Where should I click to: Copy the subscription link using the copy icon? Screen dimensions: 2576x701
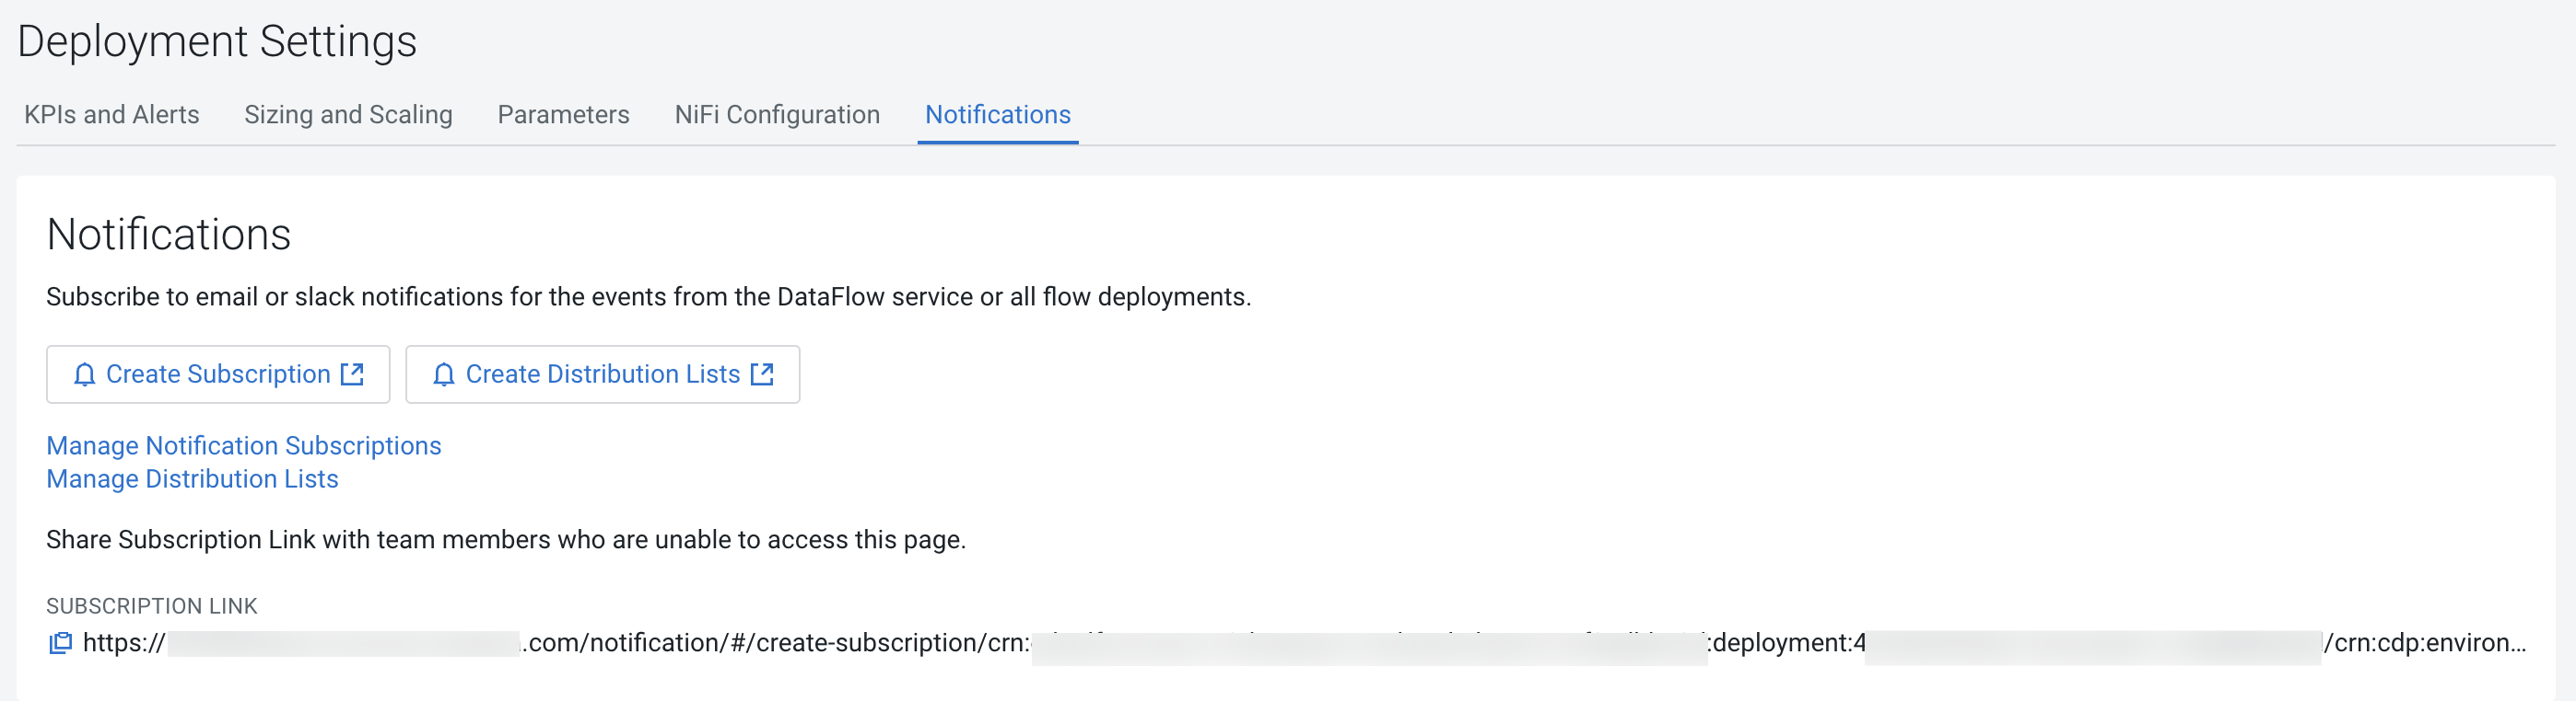coord(61,643)
